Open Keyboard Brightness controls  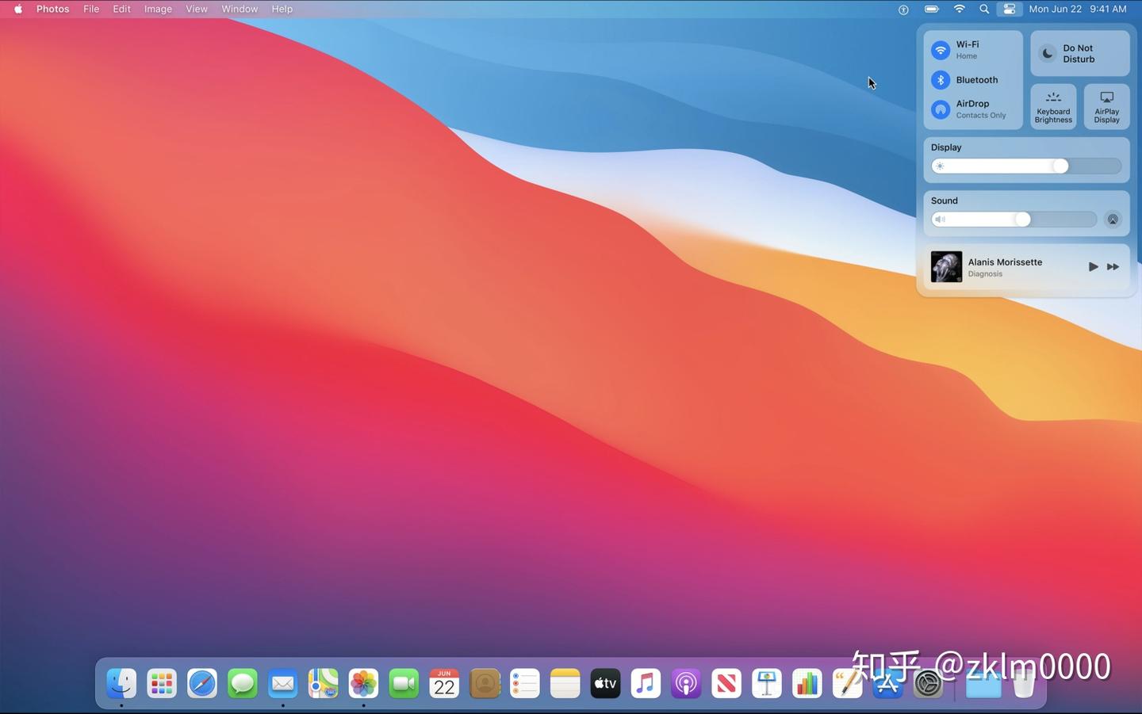coord(1052,106)
